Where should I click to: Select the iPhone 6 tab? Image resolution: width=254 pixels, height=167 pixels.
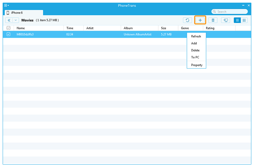pyautogui.click(x=23, y=12)
